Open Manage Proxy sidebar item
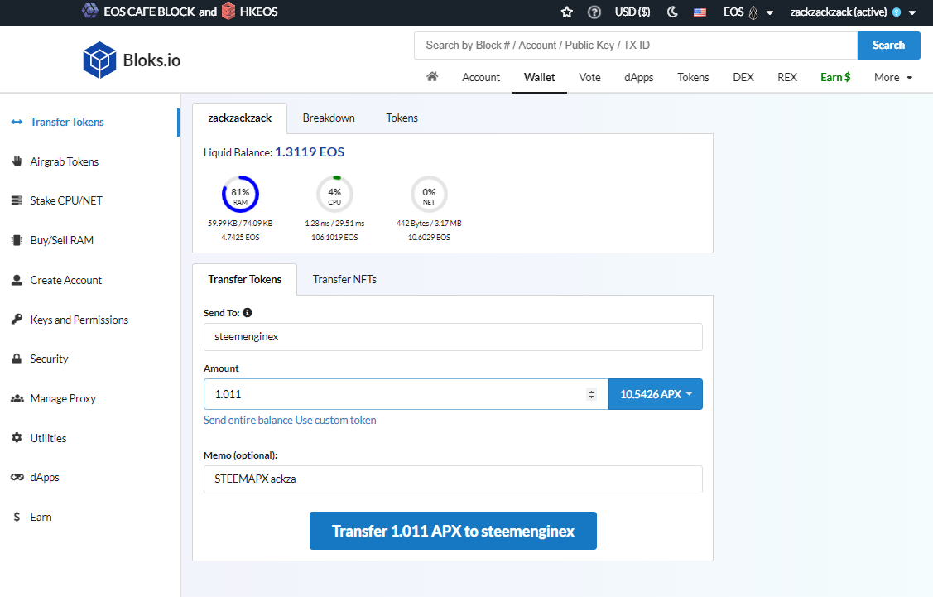 click(62, 399)
